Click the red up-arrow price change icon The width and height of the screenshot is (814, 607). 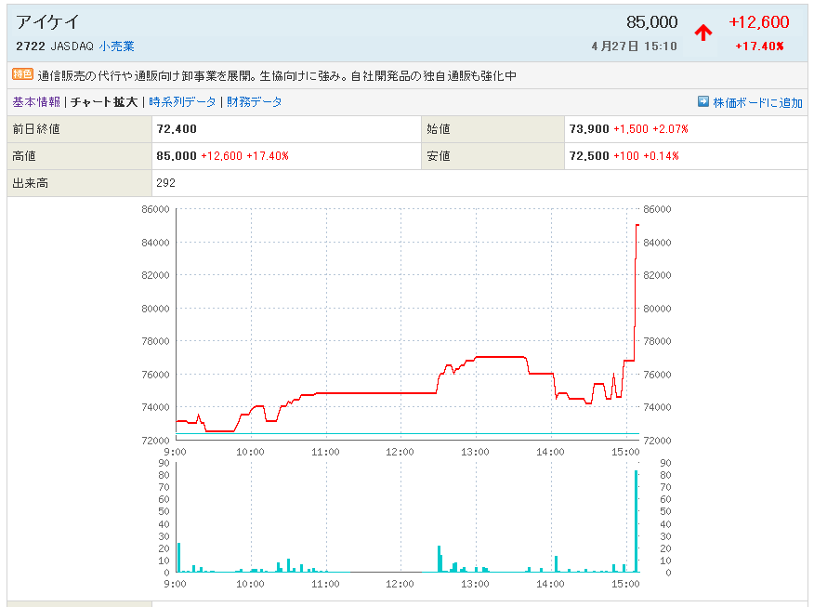click(x=703, y=33)
